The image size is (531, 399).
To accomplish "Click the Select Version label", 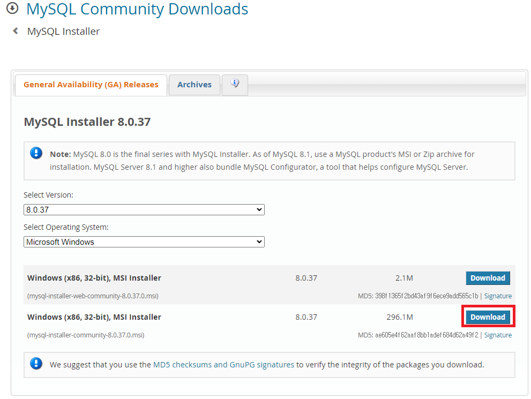I will click(x=48, y=195).
